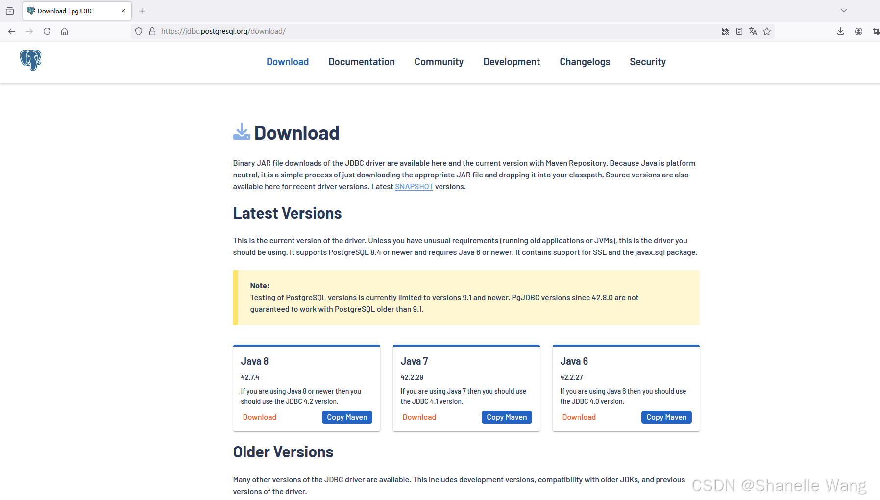This screenshot has height=500, width=880.
Task: Select the Download | pgJDBC browser tab
Action: 77,11
